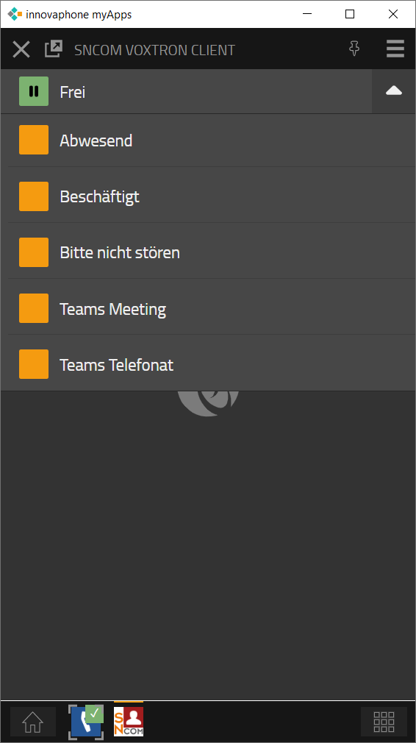Open the phone app in the bottom bar

point(86,721)
